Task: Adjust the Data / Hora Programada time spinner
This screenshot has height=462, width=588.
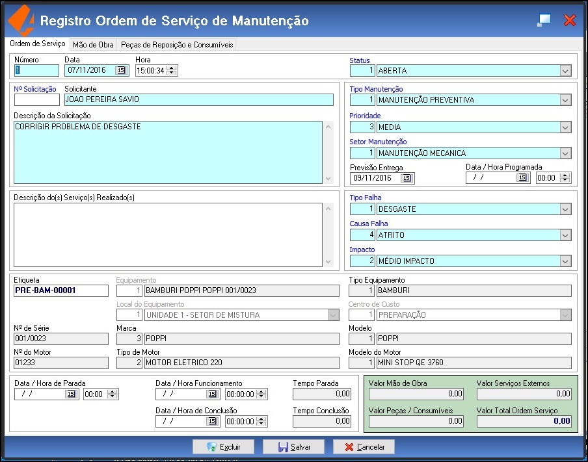Action: click(565, 177)
